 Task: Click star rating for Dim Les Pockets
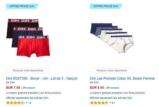click(x=99, y=103)
